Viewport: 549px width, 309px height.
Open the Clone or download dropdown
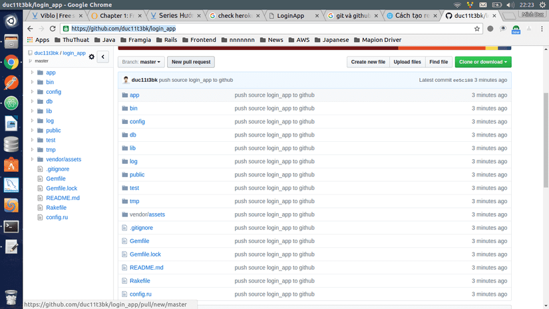pyautogui.click(x=483, y=62)
